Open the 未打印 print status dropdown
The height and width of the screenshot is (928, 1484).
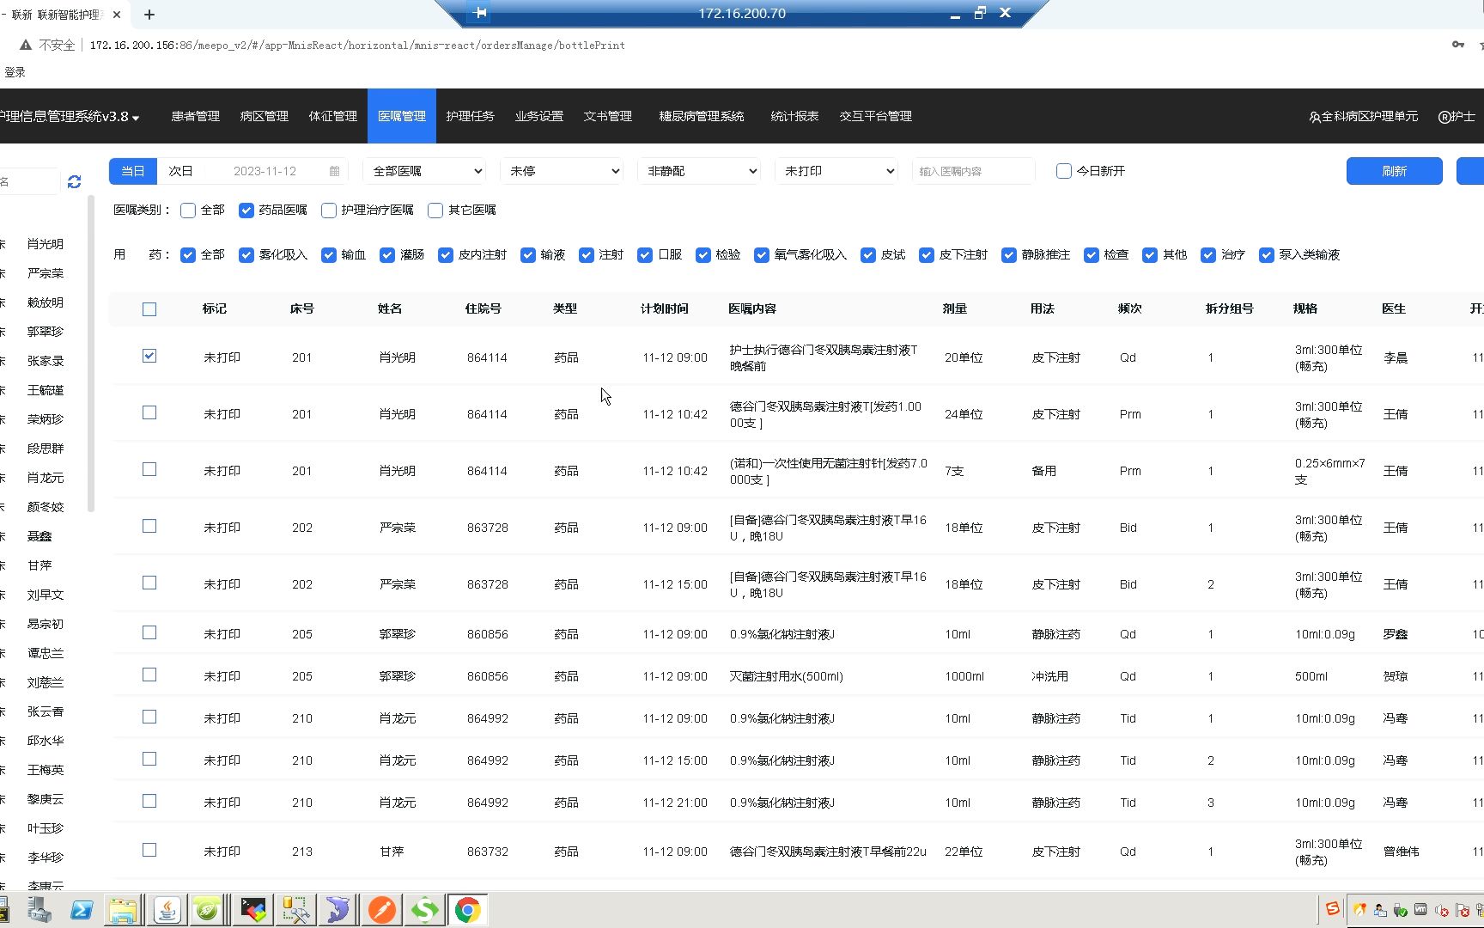[837, 171]
